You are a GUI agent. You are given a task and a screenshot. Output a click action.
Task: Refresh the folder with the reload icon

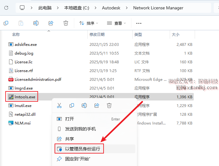6,8
